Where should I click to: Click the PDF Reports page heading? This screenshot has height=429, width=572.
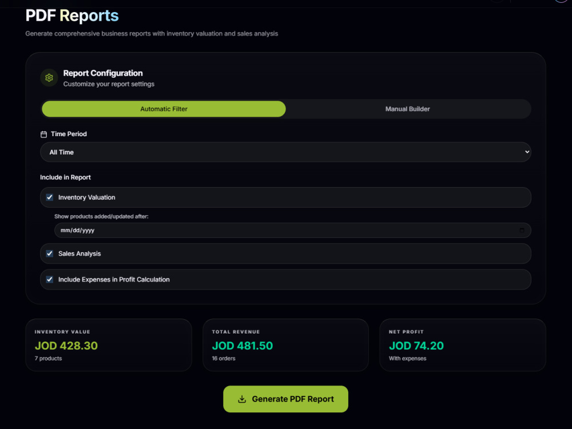coord(72,15)
